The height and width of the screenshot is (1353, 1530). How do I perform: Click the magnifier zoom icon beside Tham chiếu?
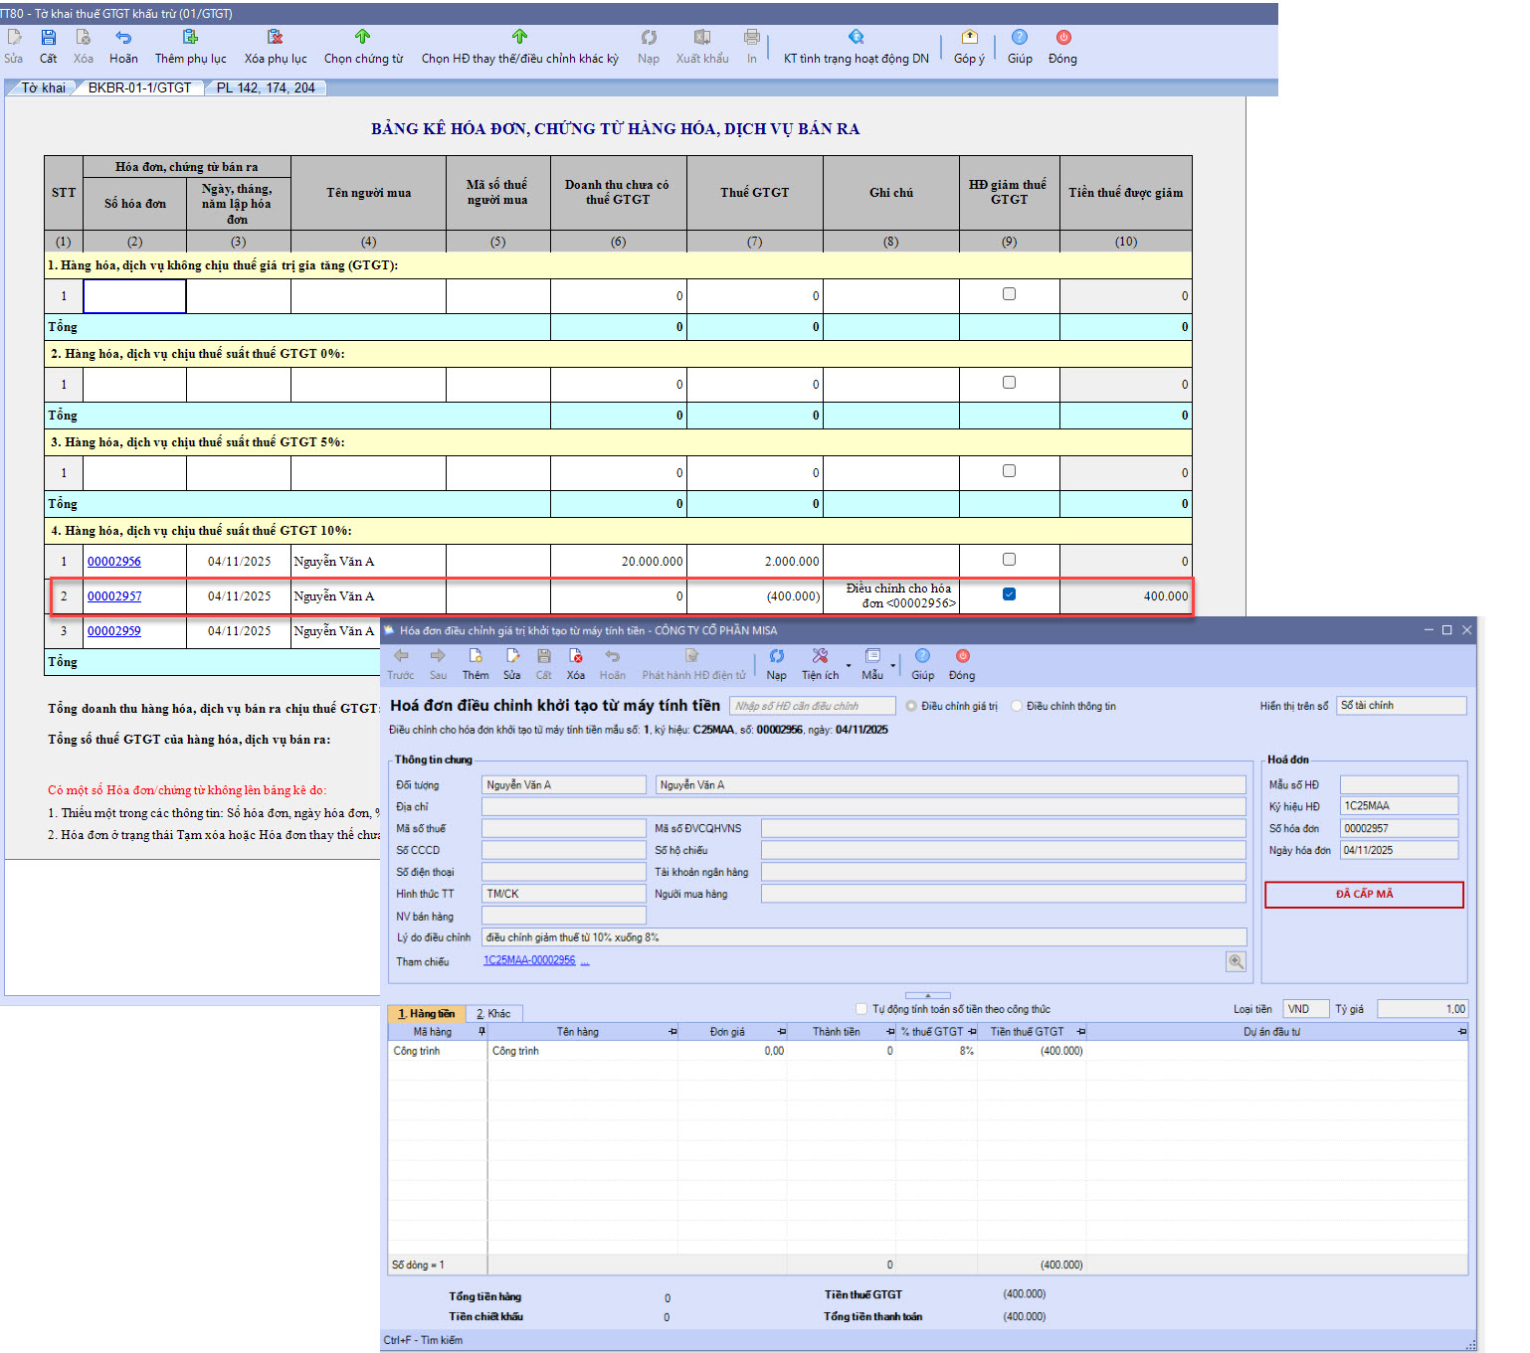(x=1236, y=961)
